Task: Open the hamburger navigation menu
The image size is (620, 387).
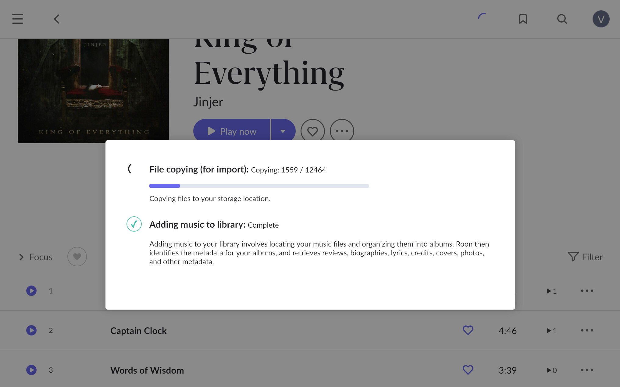Action: [18, 19]
